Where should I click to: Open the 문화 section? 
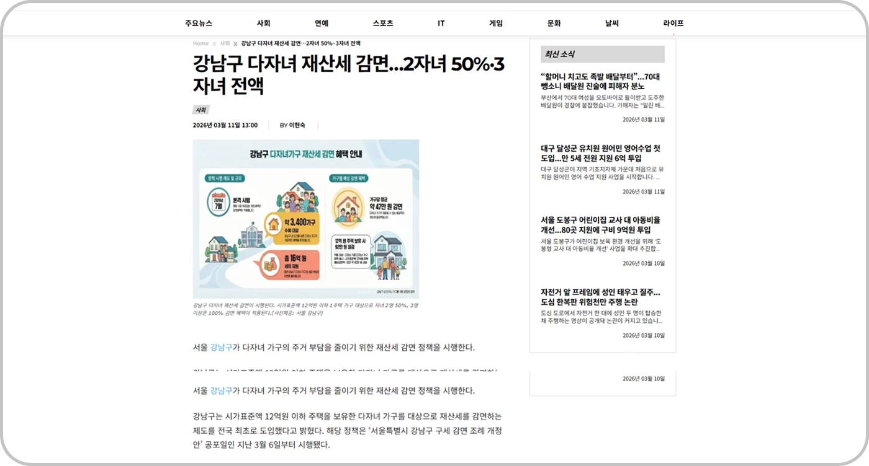pyautogui.click(x=554, y=24)
